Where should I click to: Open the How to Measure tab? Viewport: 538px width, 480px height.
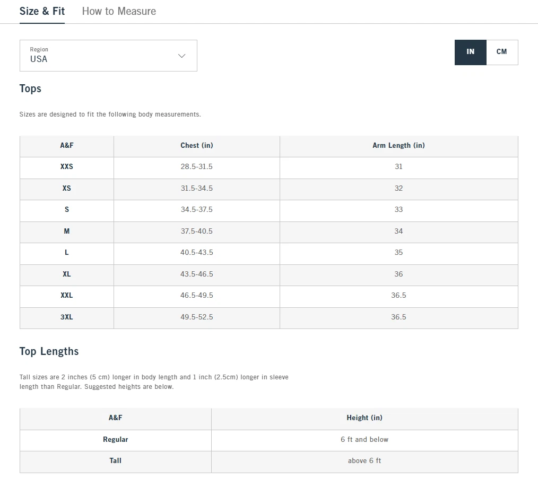pos(119,11)
